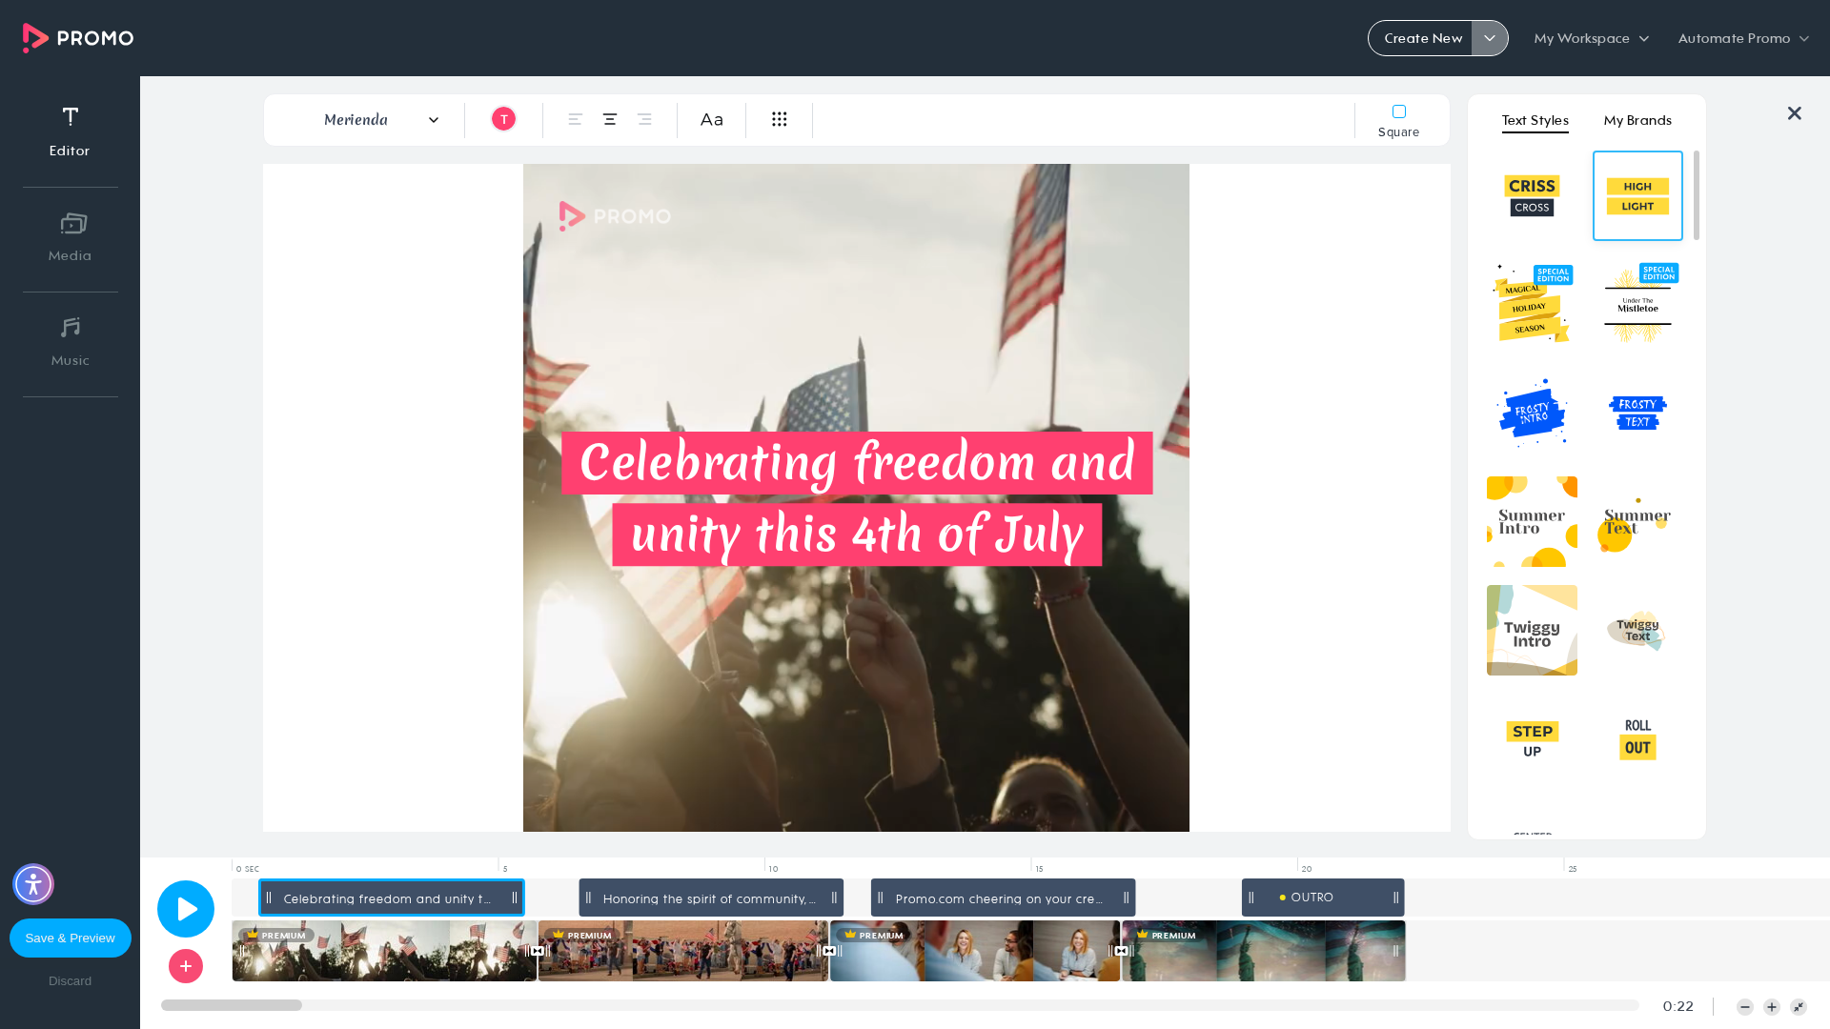
Task: Click the timeline horizontal scrollbar
Action: coord(232,1005)
